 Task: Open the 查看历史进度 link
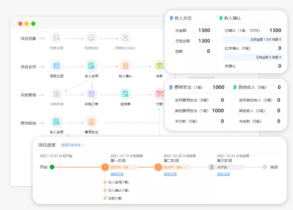click(x=72, y=145)
